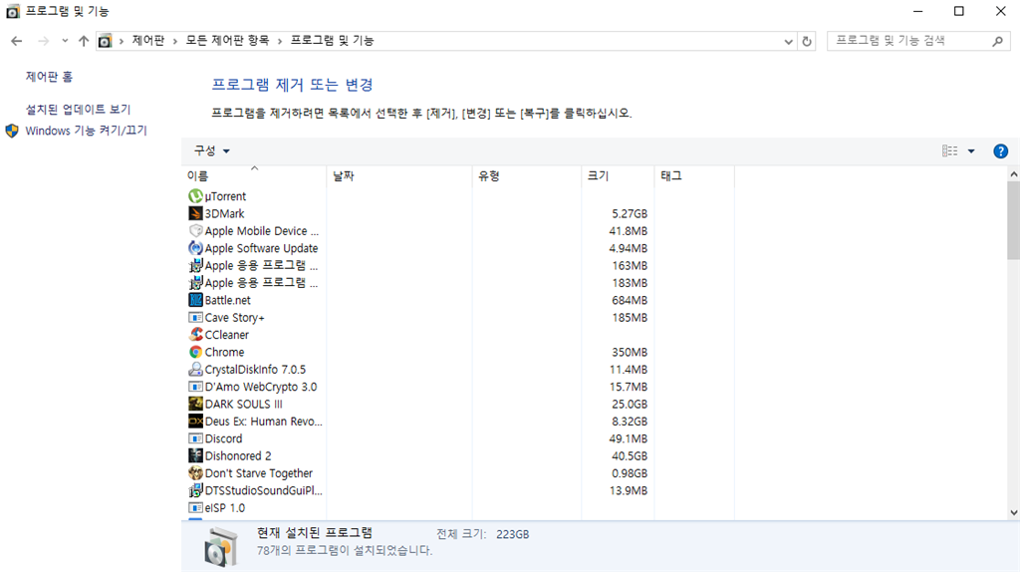Sort by the 크기 column header

click(618, 175)
